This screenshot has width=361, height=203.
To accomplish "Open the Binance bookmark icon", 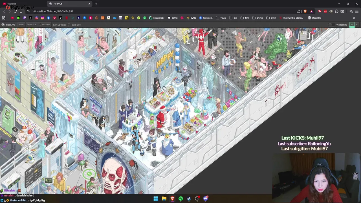I will (x=133, y=18).
